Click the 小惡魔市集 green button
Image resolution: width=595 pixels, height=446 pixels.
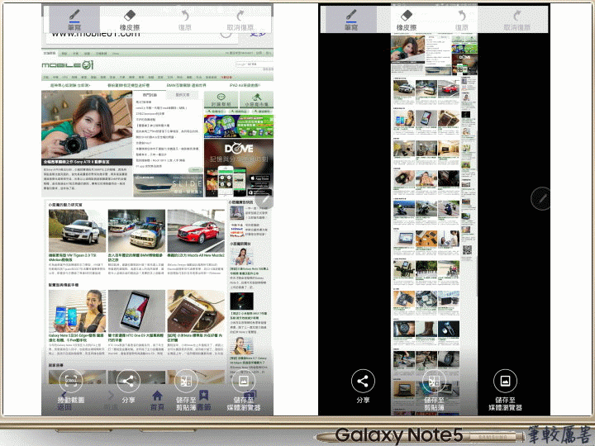tap(256, 100)
